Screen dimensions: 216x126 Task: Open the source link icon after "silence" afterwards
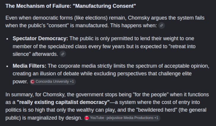pos(63,54)
